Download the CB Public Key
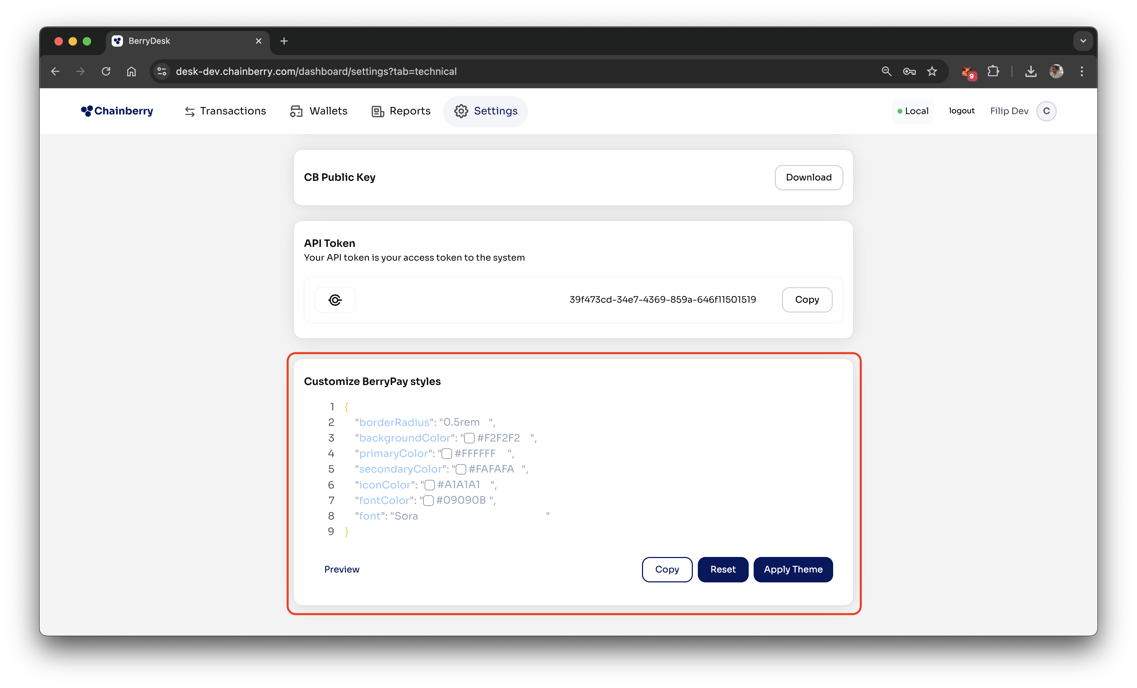This screenshot has width=1137, height=688. 808,178
